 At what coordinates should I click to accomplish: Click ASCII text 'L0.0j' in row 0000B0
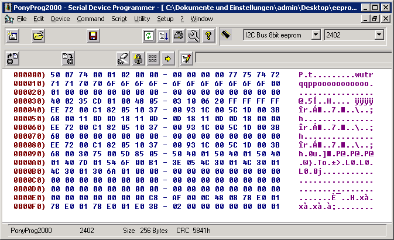[x=310, y=172]
